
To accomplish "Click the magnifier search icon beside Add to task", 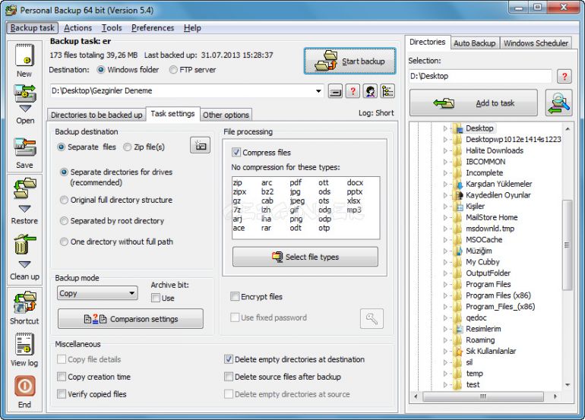I will [x=558, y=103].
